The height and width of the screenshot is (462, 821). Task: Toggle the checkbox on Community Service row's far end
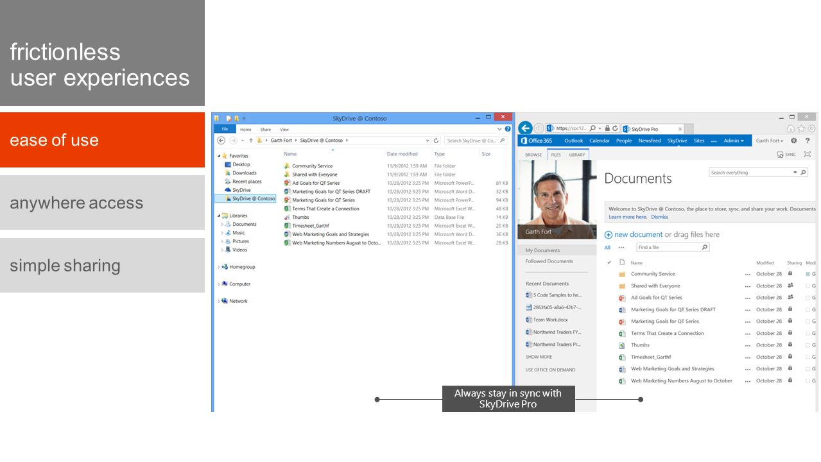click(x=808, y=274)
